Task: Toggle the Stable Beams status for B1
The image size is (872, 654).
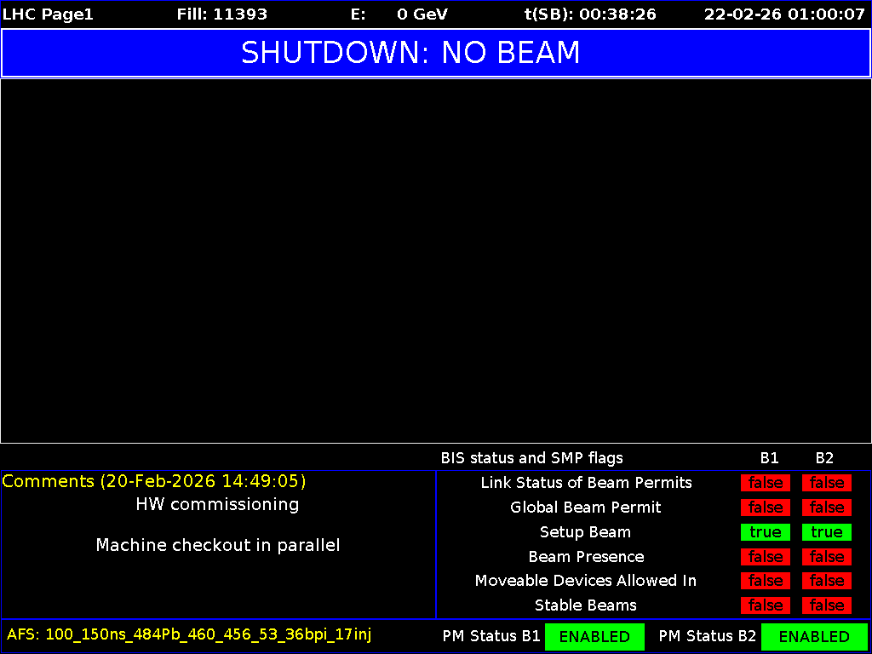Action: [x=765, y=605]
